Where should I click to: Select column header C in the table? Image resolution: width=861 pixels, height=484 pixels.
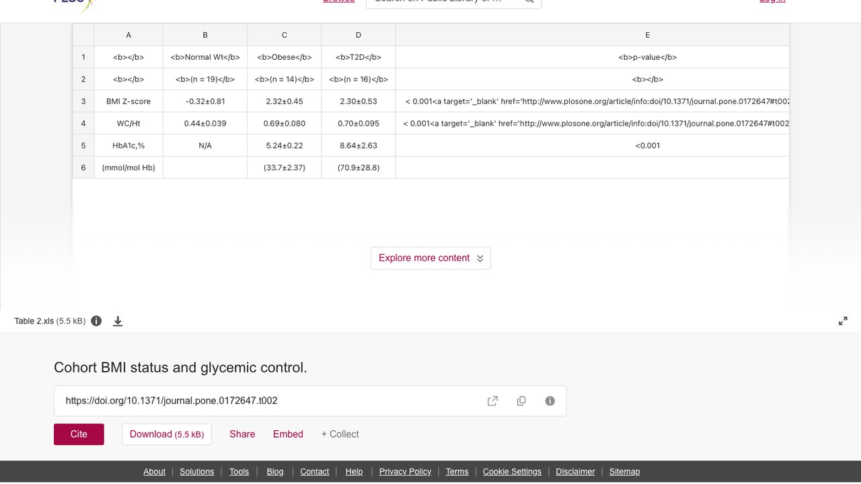click(285, 35)
